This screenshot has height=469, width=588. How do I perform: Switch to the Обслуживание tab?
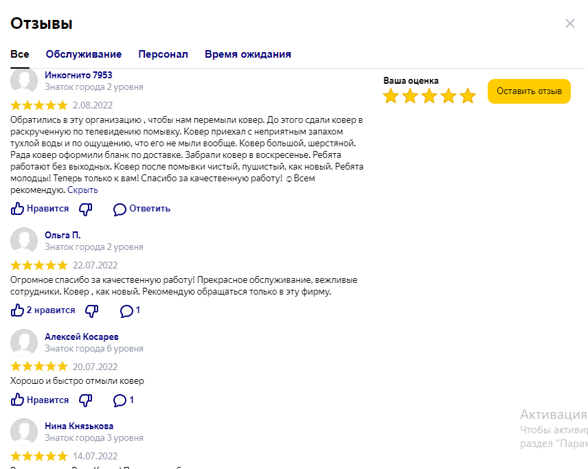(84, 54)
